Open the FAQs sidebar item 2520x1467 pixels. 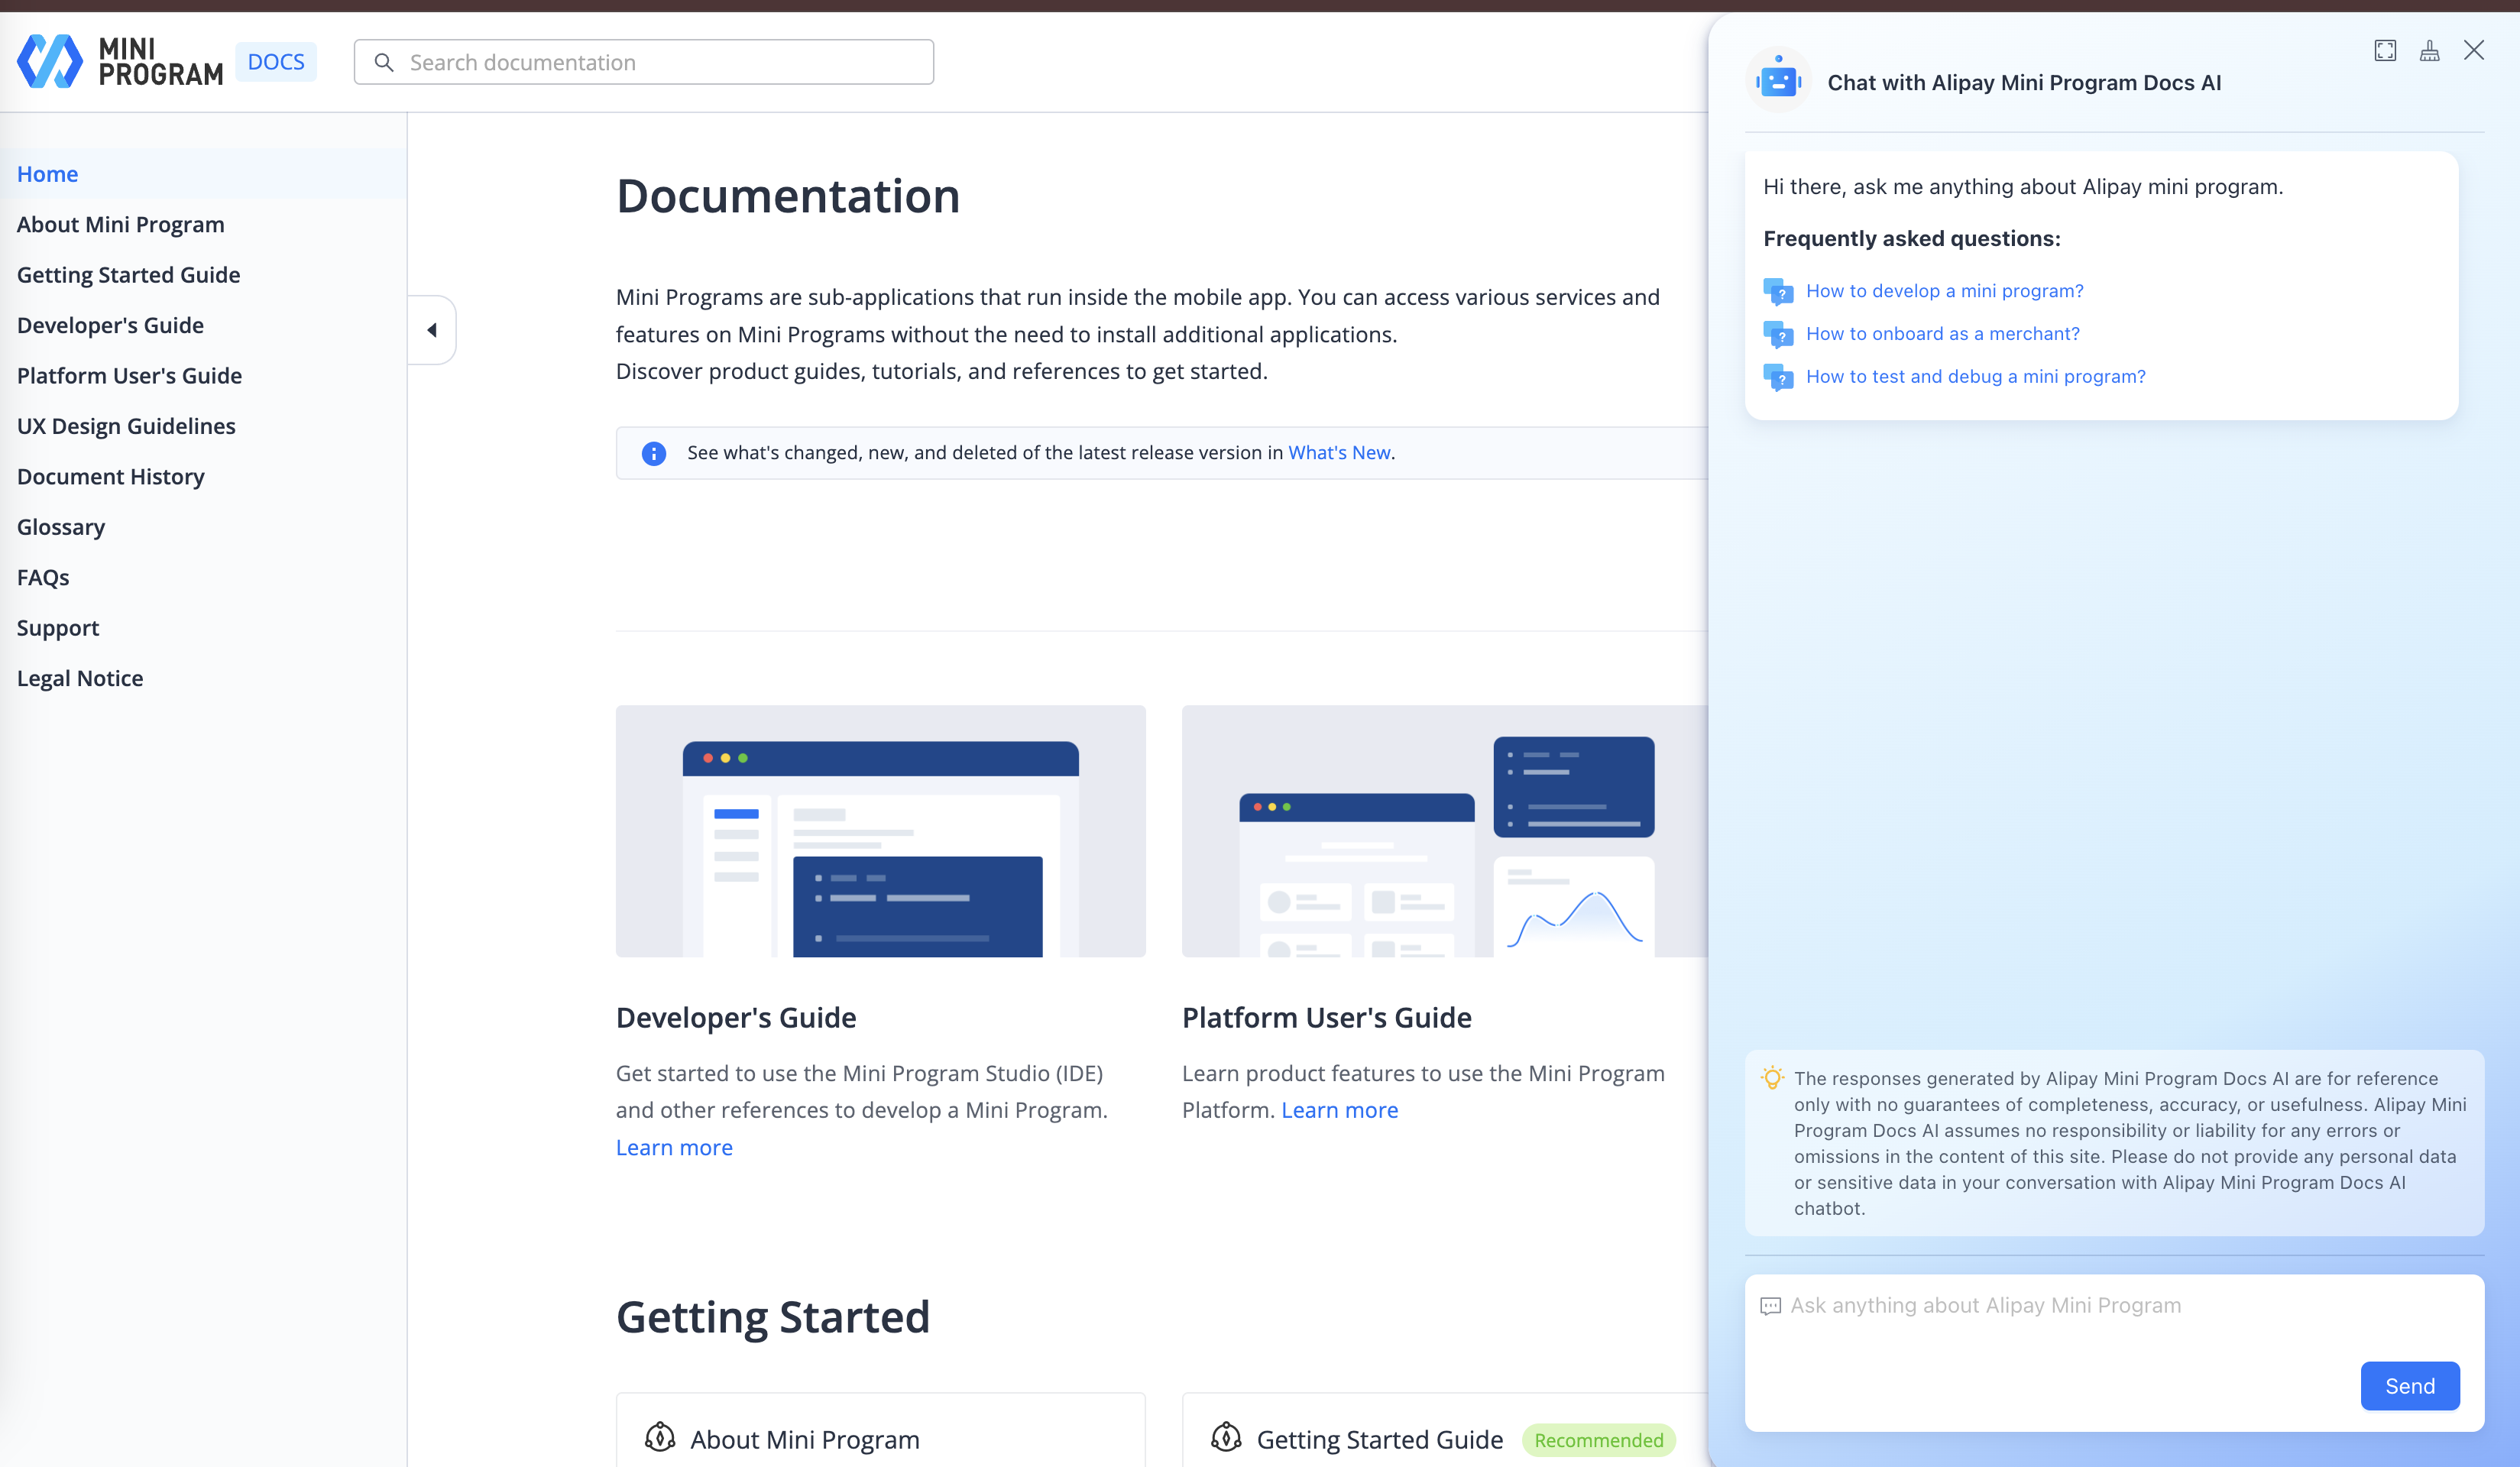pos(43,577)
